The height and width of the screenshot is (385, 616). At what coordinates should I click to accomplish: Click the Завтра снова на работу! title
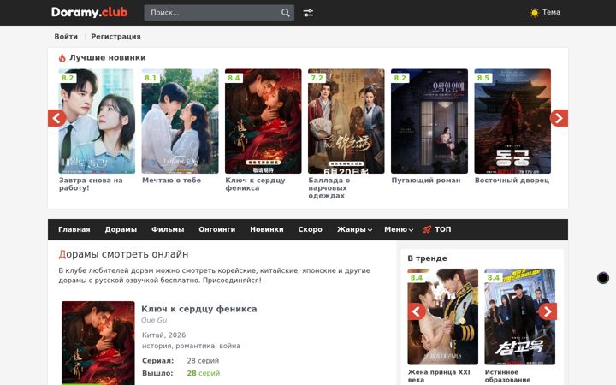(91, 184)
